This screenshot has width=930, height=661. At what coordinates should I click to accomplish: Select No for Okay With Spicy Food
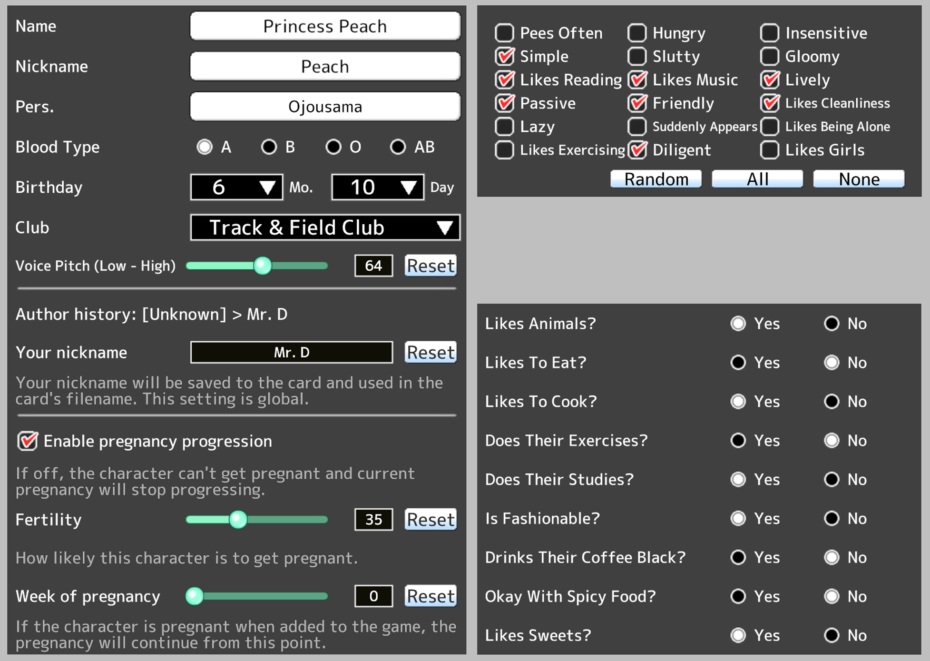point(832,596)
